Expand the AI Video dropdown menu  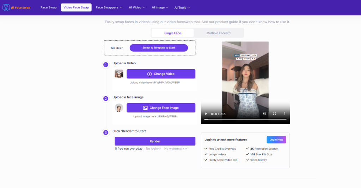click(x=137, y=7)
